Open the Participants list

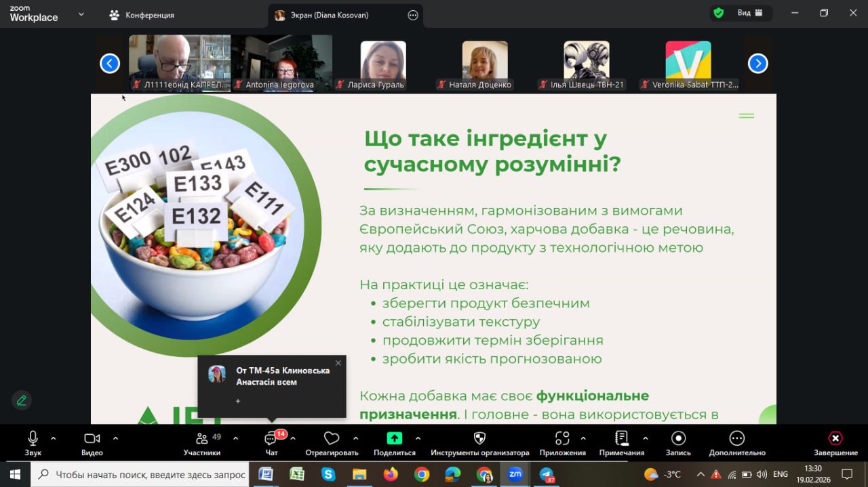tap(201, 440)
